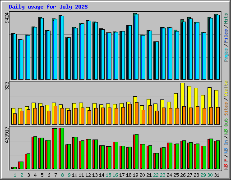Click the 'Files' legend label
Viewport: 231px width, 180px height.
tap(226, 36)
